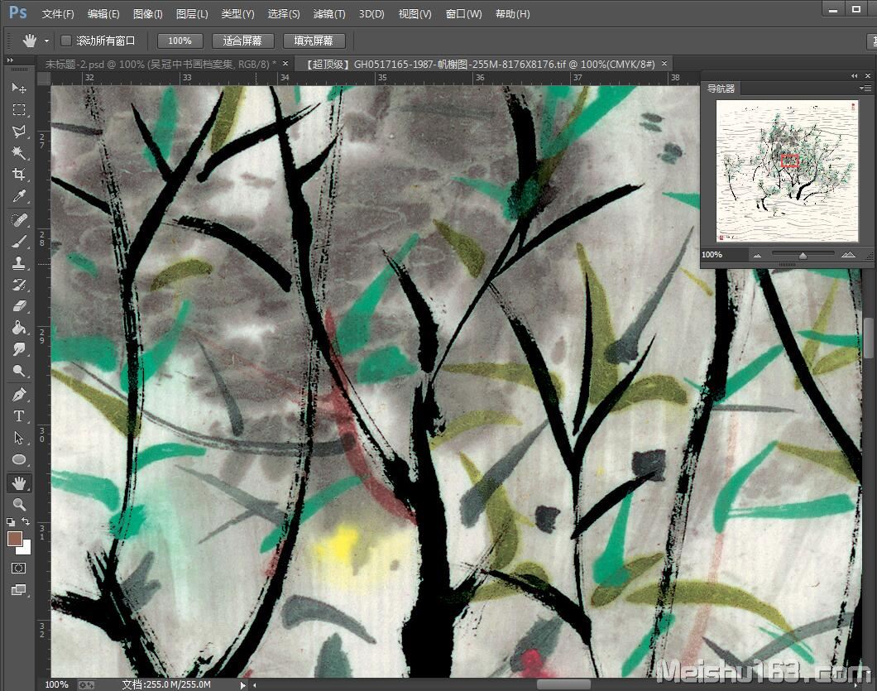The image size is (877, 691).
Task: Open the tool preset picker arrow
Action: pos(46,41)
